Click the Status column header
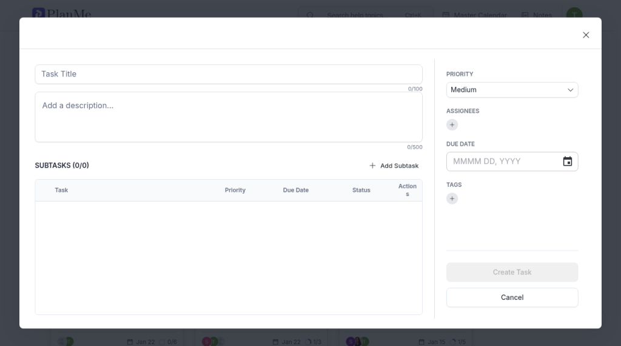The height and width of the screenshot is (346, 621). [361, 190]
